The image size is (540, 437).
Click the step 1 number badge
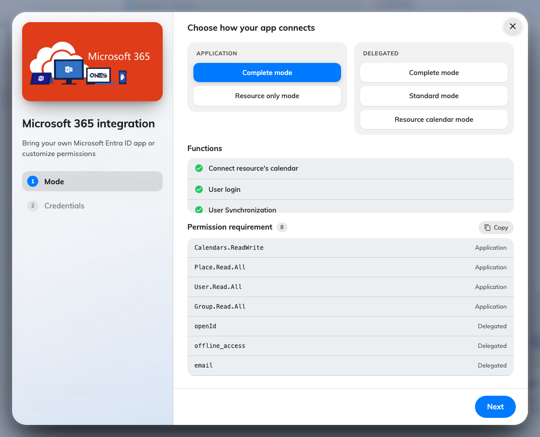[33, 181]
